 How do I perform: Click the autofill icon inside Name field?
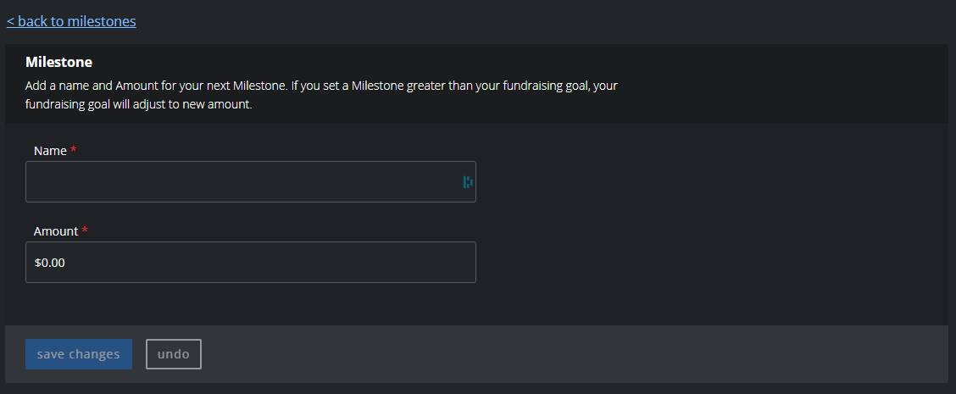click(468, 182)
